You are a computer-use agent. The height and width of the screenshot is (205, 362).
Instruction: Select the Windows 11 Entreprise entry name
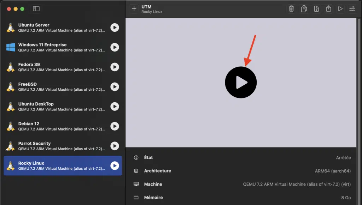pos(42,45)
